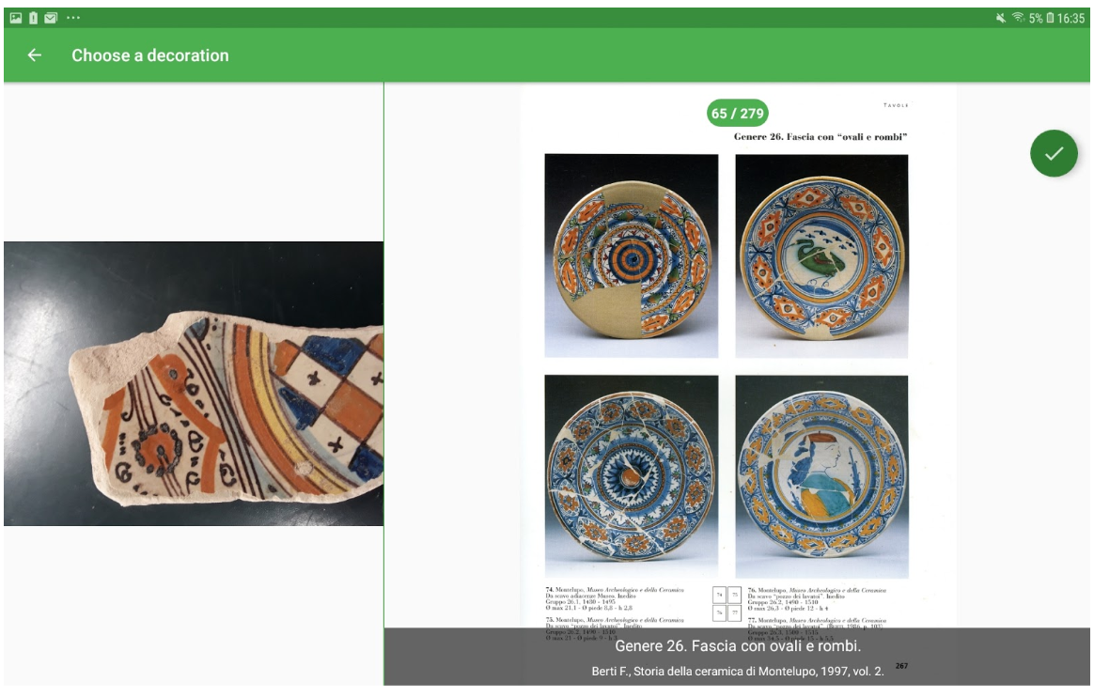
Task: Select the plate with profile portrait
Action: (x=821, y=477)
